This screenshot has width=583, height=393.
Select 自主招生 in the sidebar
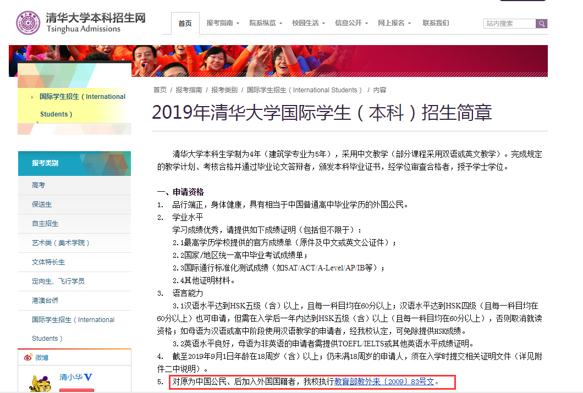pyautogui.click(x=74, y=224)
